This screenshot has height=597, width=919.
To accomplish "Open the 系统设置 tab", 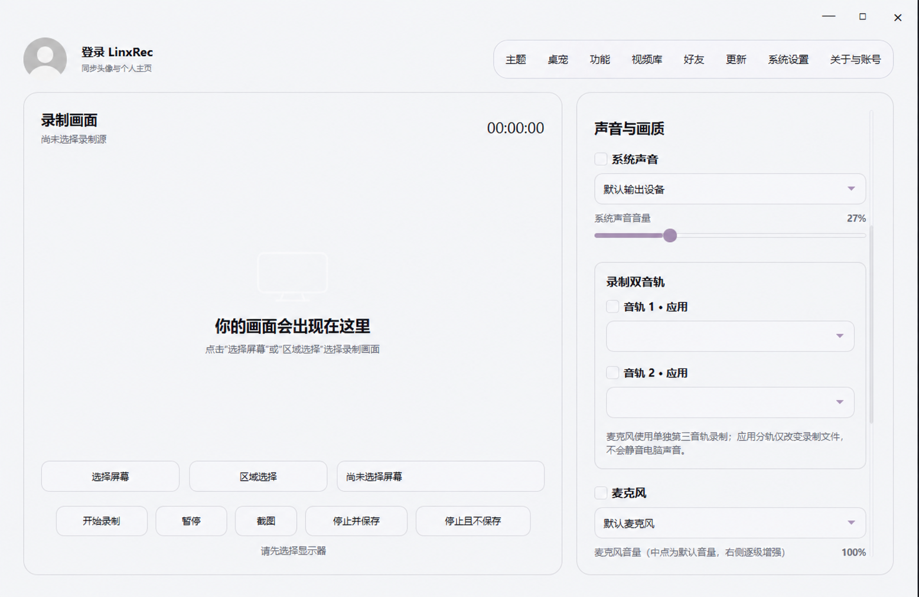I will coord(788,60).
